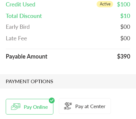Select the Pay Online option
136x119 pixels.
click(30, 107)
